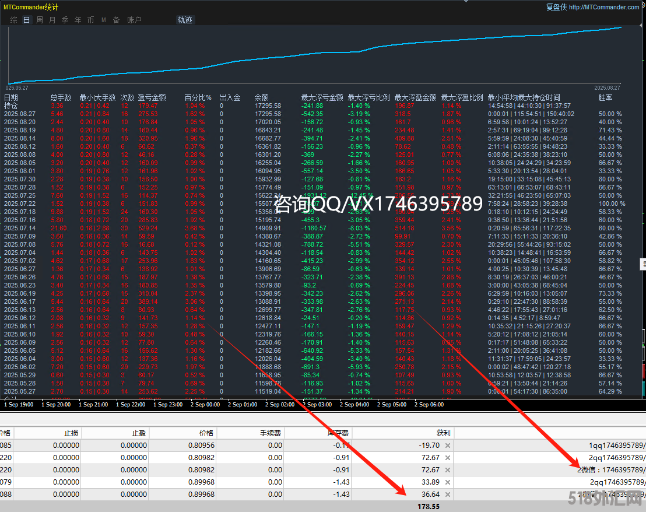Sort by the 余额 balance column
Image resolution: width=646 pixels, height=512 pixels.
262,97
